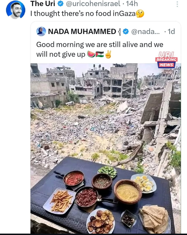Click the URI Breaking News watermark logo
The height and width of the screenshot is (235, 187).
pyautogui.click(x=166, y=59)
